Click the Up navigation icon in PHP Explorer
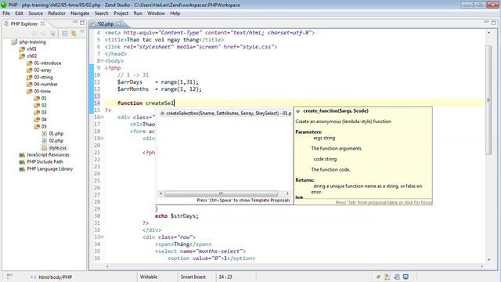This screenshot has width=501, height=282. [52, 34]
